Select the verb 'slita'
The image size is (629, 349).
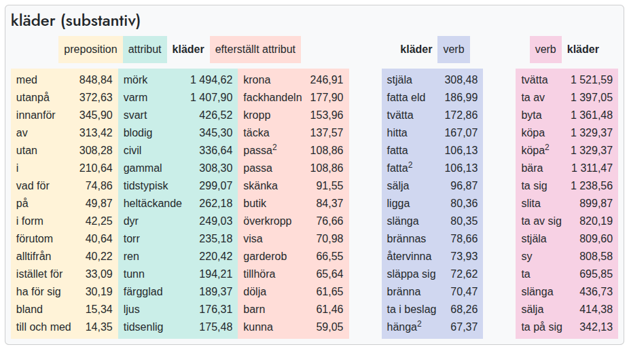point(531,204)
